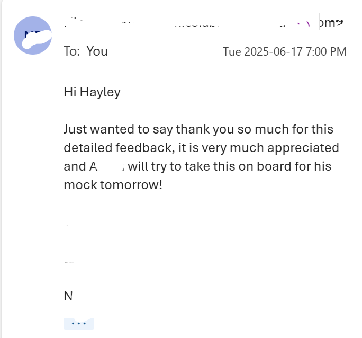This screenshot has width=362, height=338.
Task: Click the "Hi Hayley" greeting
Action: pyautogui.click(x=92, y=92)
